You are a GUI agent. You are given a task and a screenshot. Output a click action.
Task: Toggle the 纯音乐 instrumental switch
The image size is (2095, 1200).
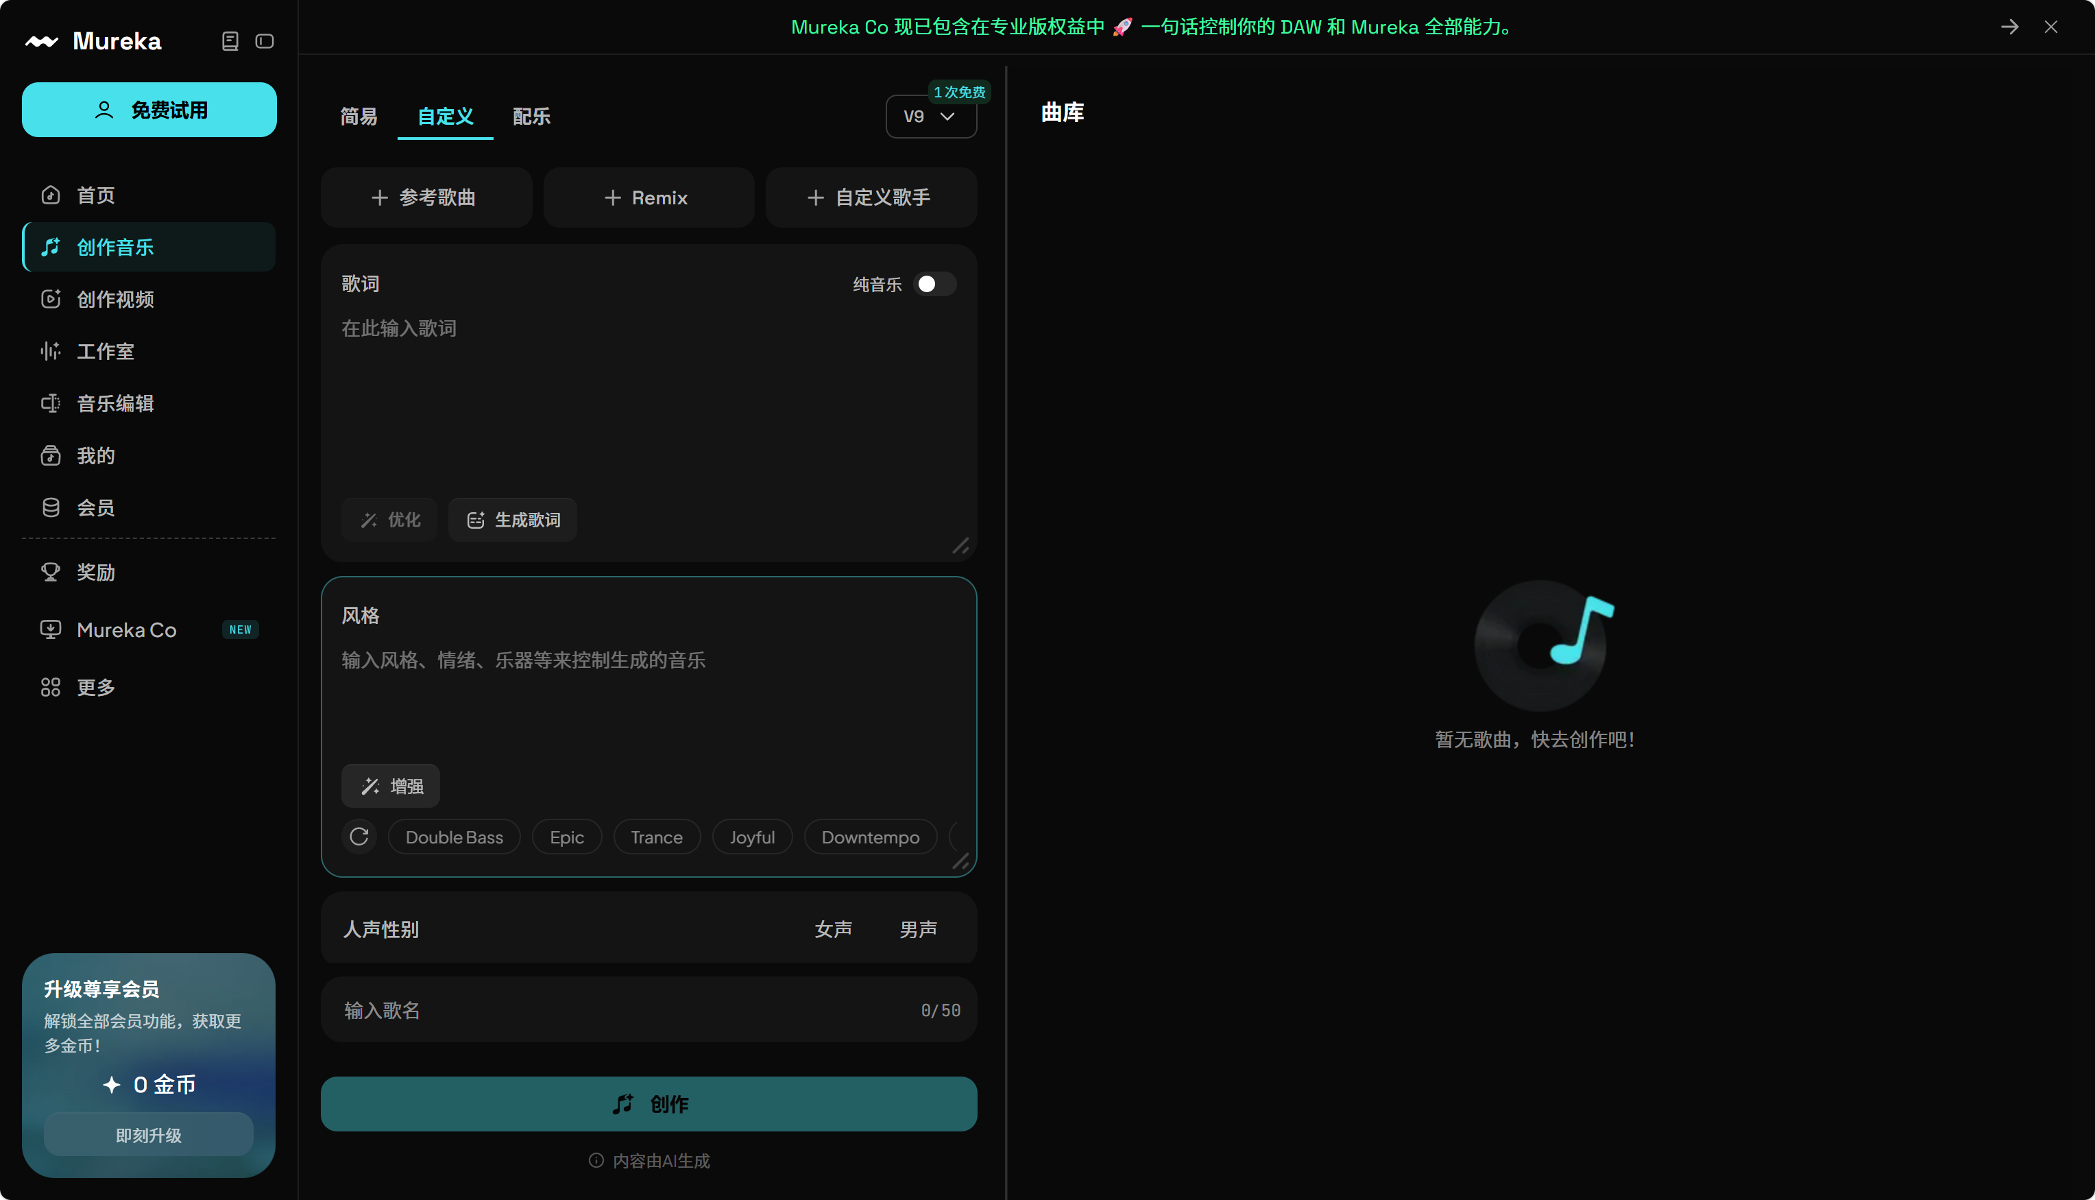935,285
